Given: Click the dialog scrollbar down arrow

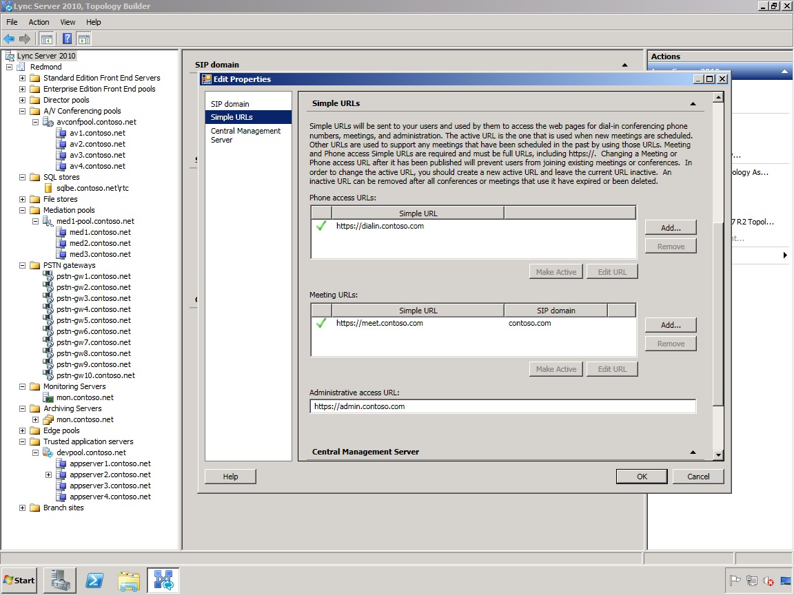Looking at the screenshot, I should (x=717, y=455).
